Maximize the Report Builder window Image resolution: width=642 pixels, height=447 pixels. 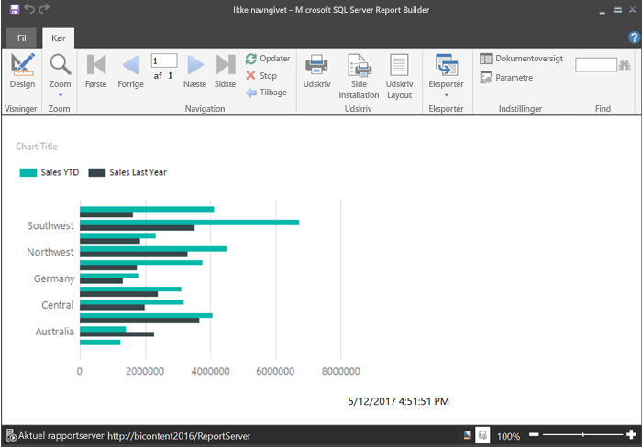point(618,10)
